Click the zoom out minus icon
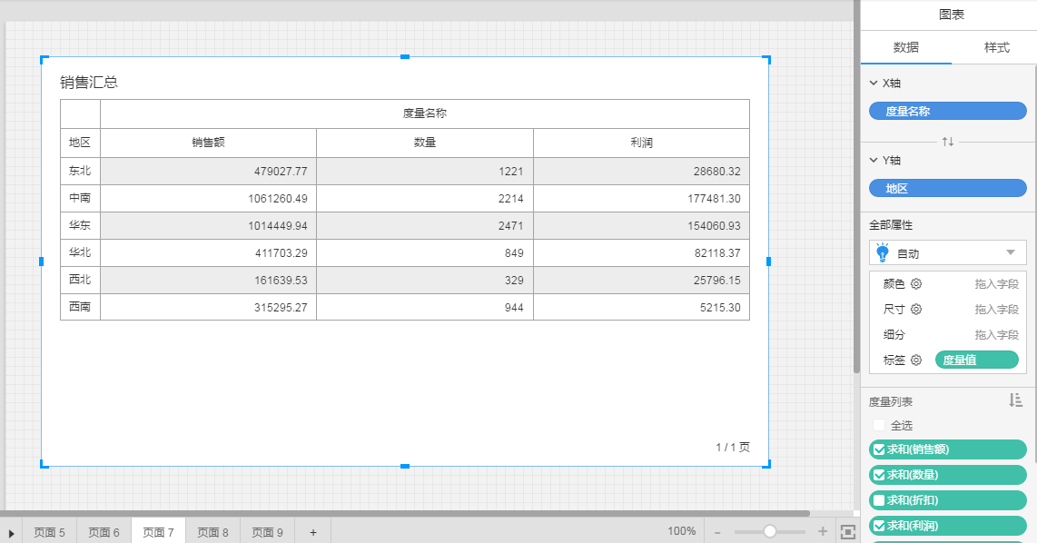The image size is (1037, 543). pyautogui.click(x=717, y=531)
